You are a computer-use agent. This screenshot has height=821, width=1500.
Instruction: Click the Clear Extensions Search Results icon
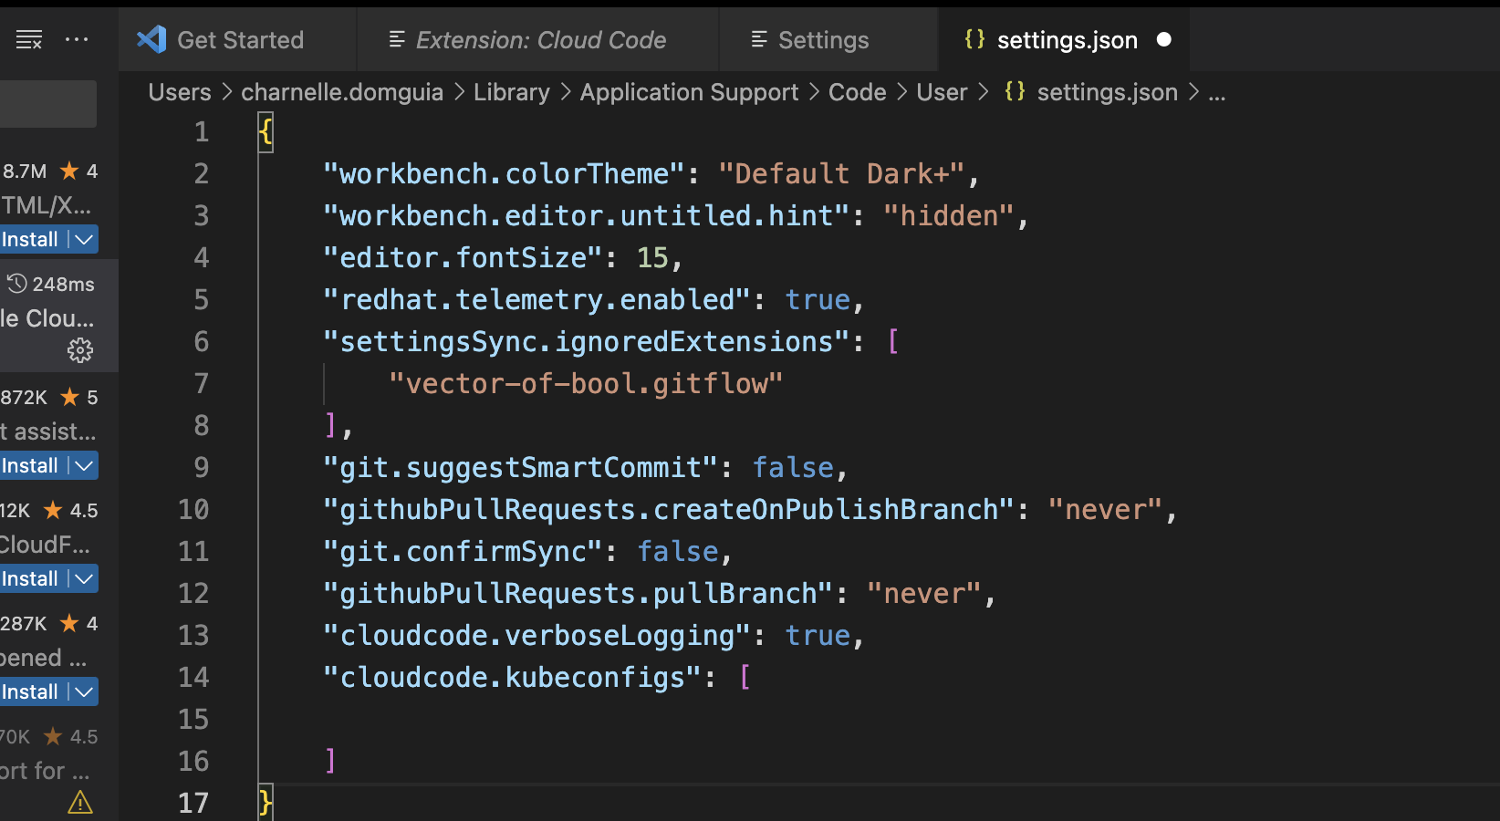point(28,39)
